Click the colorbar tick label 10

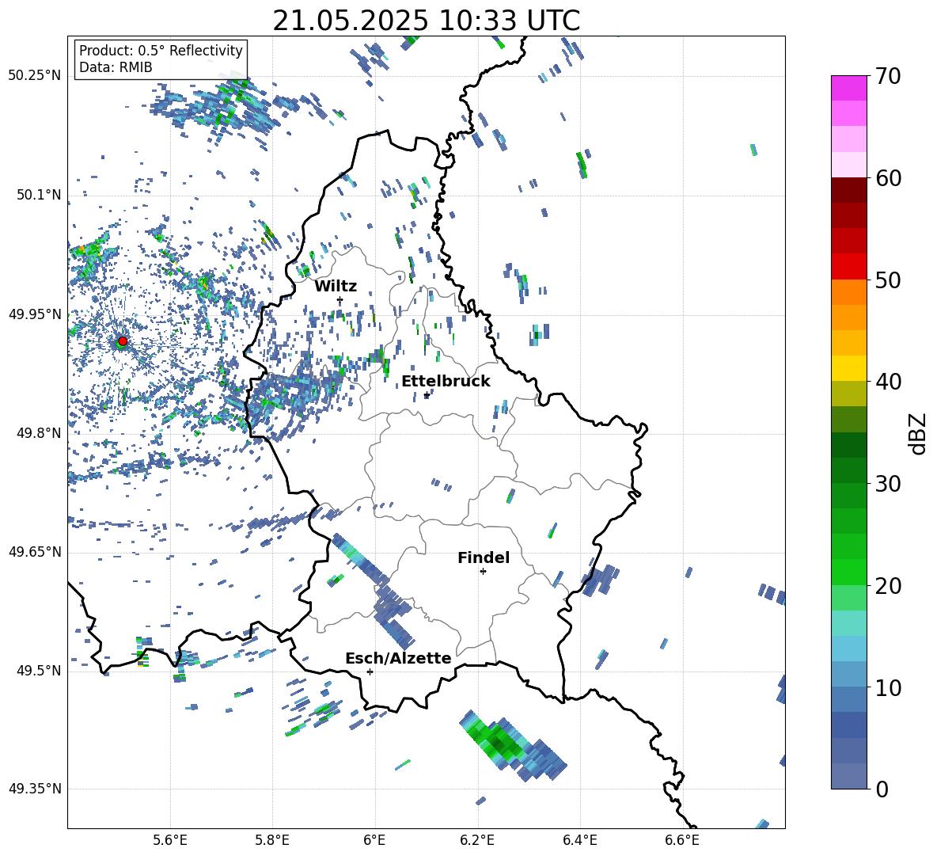point(888,687)
